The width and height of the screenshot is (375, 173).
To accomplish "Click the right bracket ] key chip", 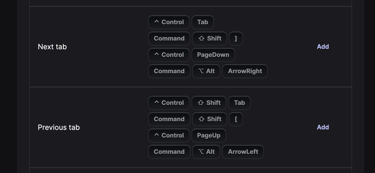I will (x=236, y=39).
